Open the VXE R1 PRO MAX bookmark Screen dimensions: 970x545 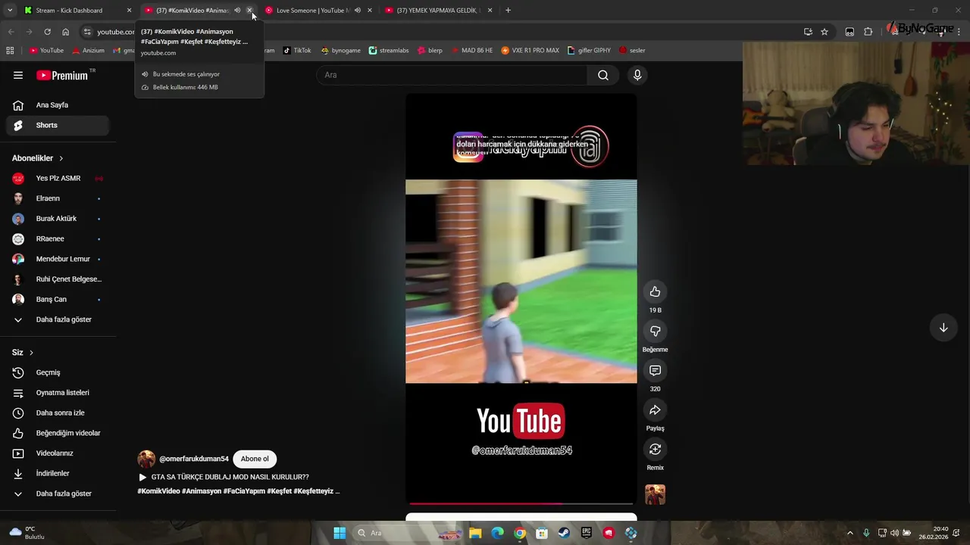point(530,51)
